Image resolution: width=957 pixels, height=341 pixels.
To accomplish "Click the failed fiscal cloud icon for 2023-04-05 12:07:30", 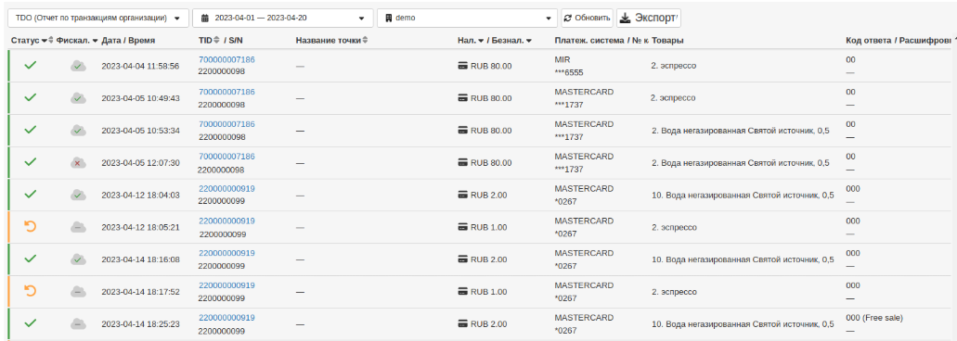I will tap(78, 162).
